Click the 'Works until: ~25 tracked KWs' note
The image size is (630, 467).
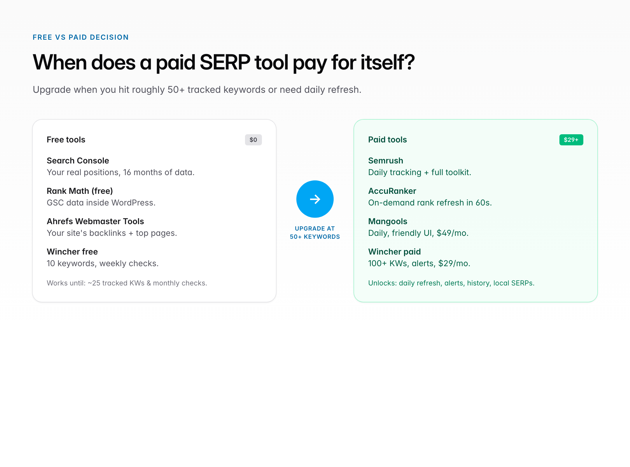[x=127, y=283]
